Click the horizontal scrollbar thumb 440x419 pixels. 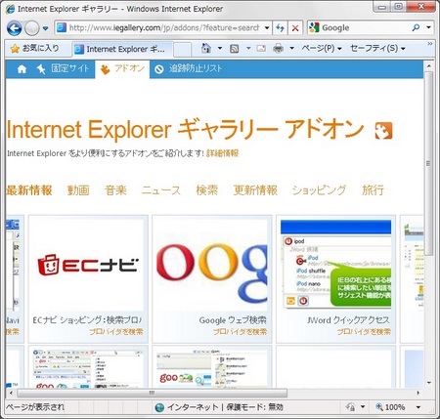click(x=152, y=393)
